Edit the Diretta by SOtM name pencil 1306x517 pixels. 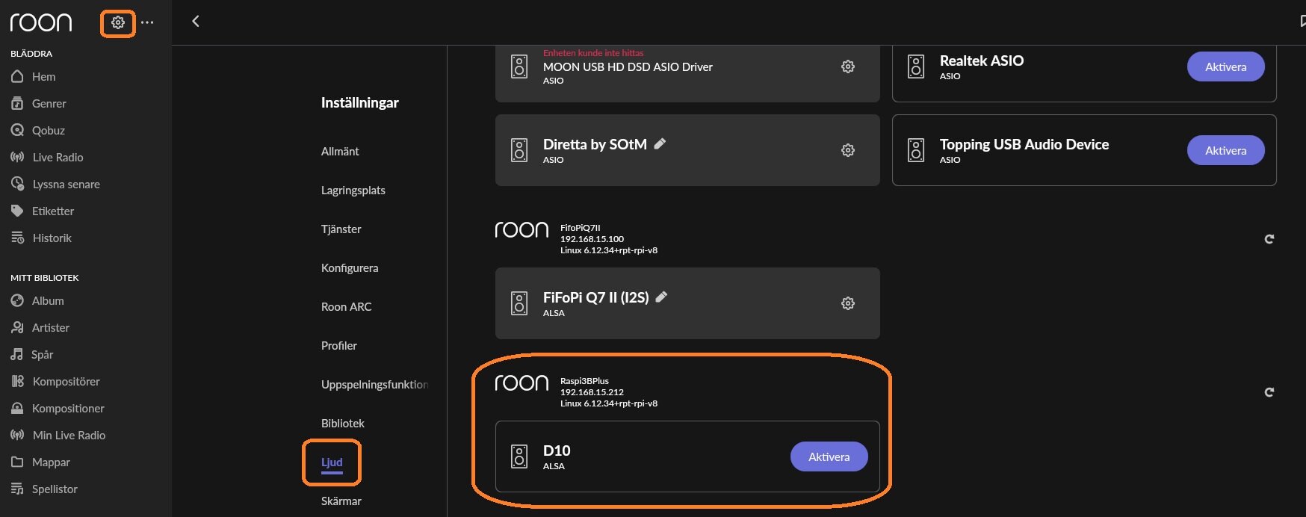point(660,143)
